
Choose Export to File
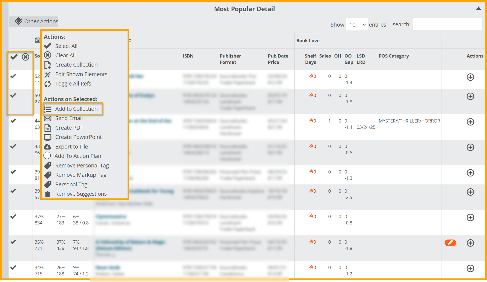(71, 147)
